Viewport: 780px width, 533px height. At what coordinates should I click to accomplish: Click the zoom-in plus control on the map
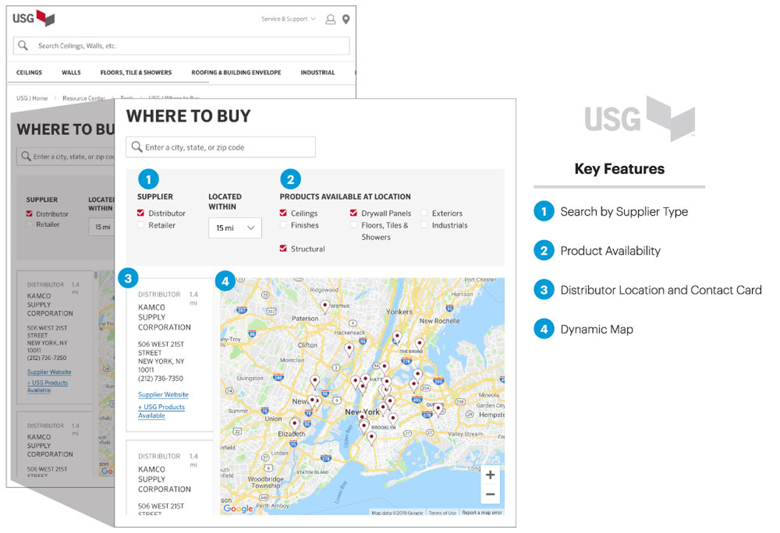click(491, 476)
